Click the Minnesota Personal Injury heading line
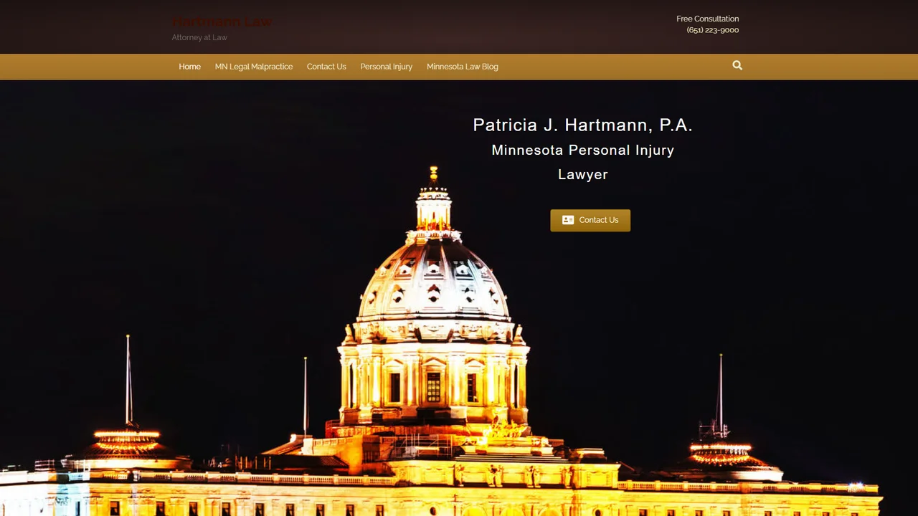918x516 pixels. 583,150
